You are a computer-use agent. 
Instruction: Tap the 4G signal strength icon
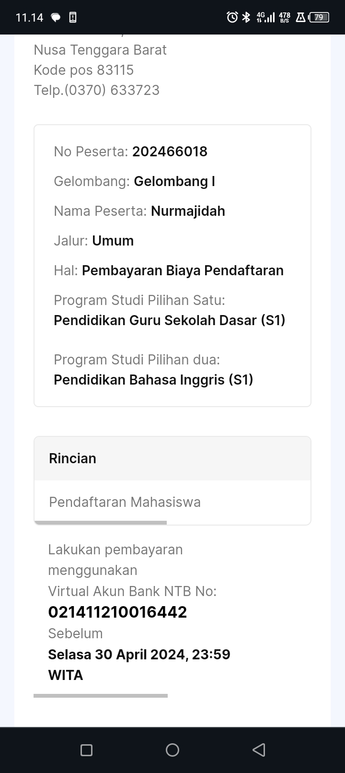click(265, 18)
